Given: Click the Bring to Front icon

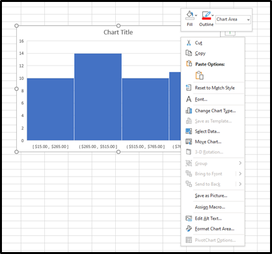Looking at the screenshot, I should point(189,173).
